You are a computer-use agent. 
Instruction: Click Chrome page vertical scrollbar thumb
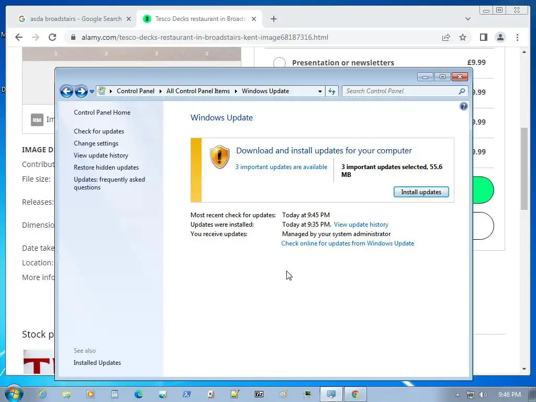pos(524,168)
